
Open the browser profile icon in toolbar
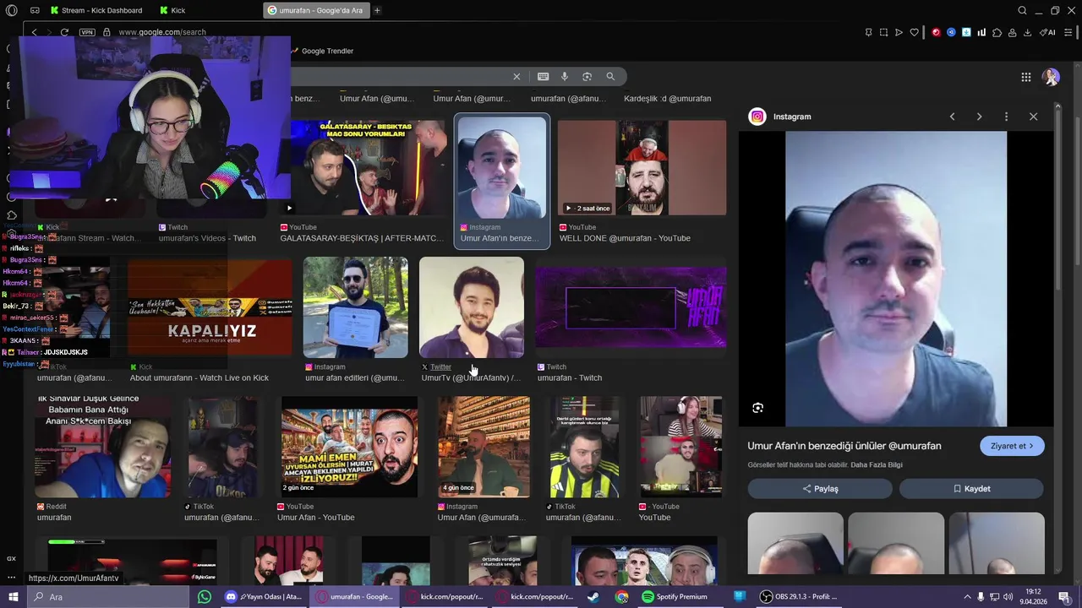pos(1012,32)
